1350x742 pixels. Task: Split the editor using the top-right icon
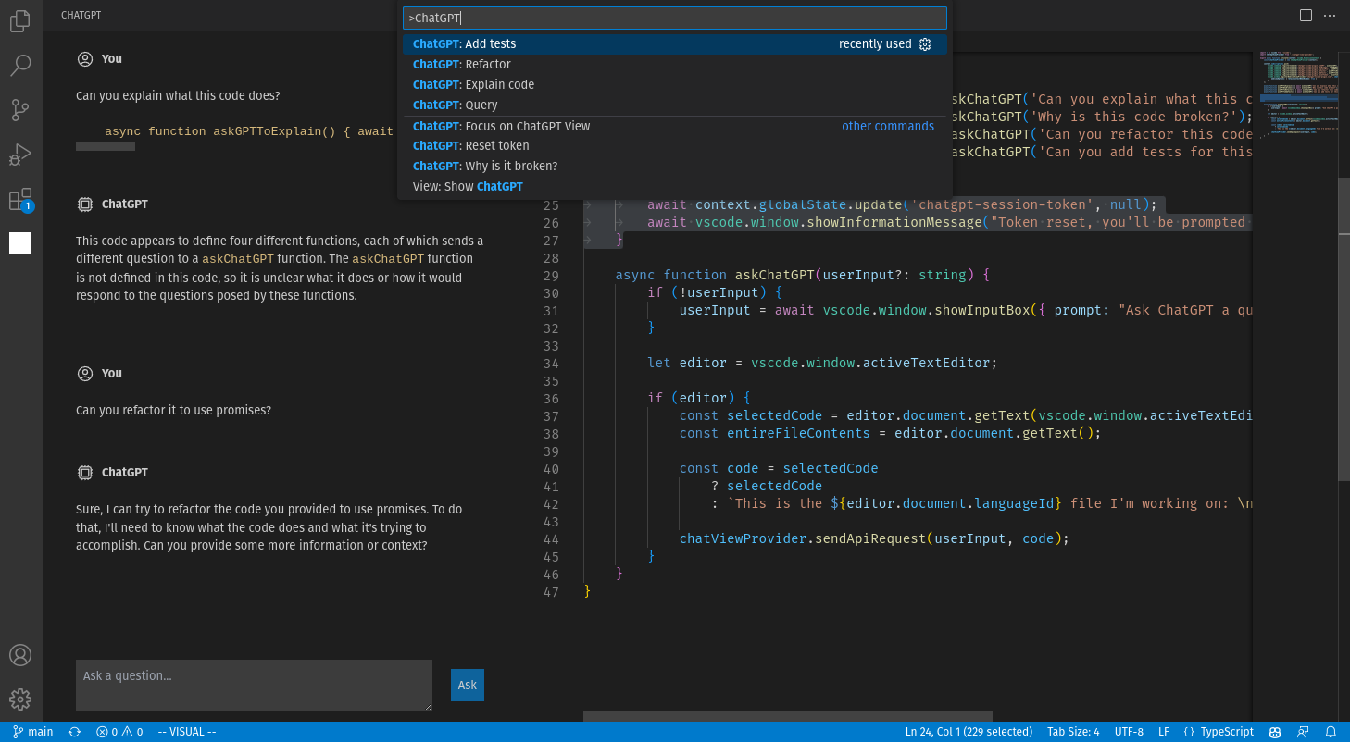(x=1306, y=15)
